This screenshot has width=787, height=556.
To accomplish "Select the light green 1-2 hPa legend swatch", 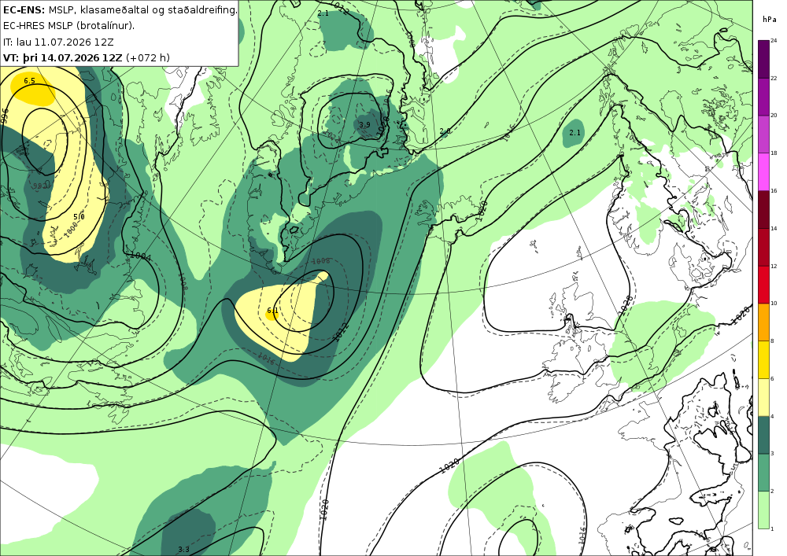I will (x=763, y=510).
